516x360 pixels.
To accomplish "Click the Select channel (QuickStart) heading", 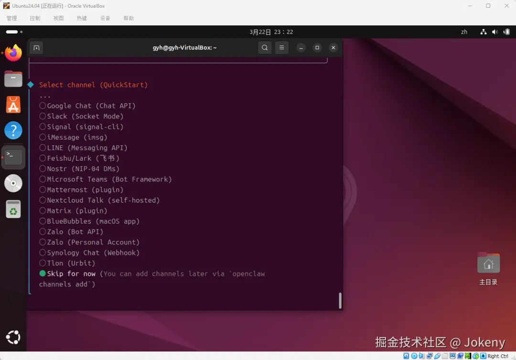I will [94, 85].
